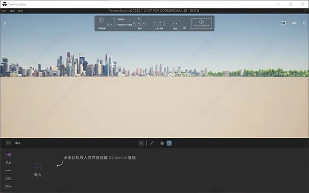Click the Twinmotion logo in the title bar
Image resolution: width=309 pixels, height=193 pixels.
(x=5, y=4)
